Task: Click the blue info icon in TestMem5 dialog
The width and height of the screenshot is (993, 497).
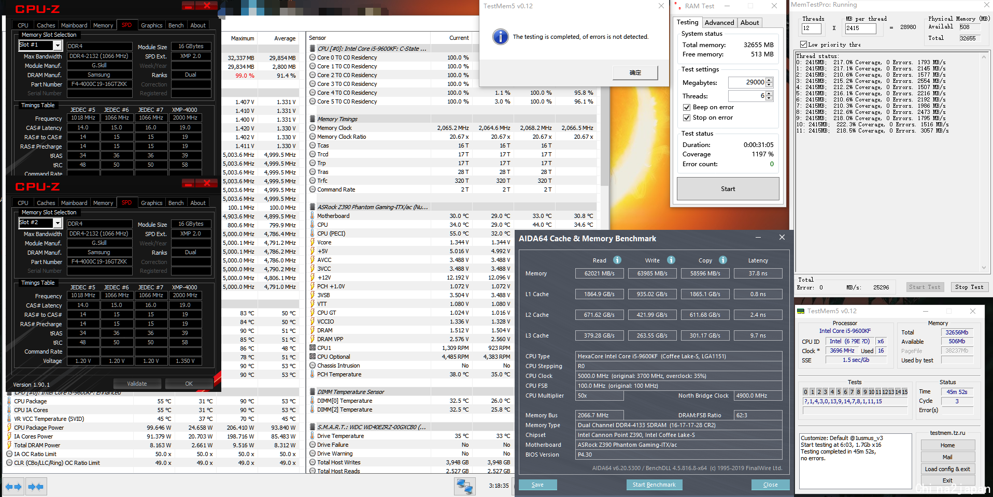Action: (x=500, y=37)
